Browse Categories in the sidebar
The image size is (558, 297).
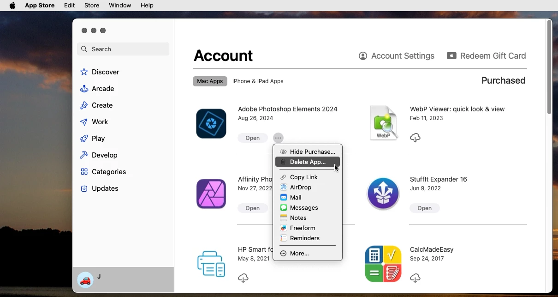[103, 172]
